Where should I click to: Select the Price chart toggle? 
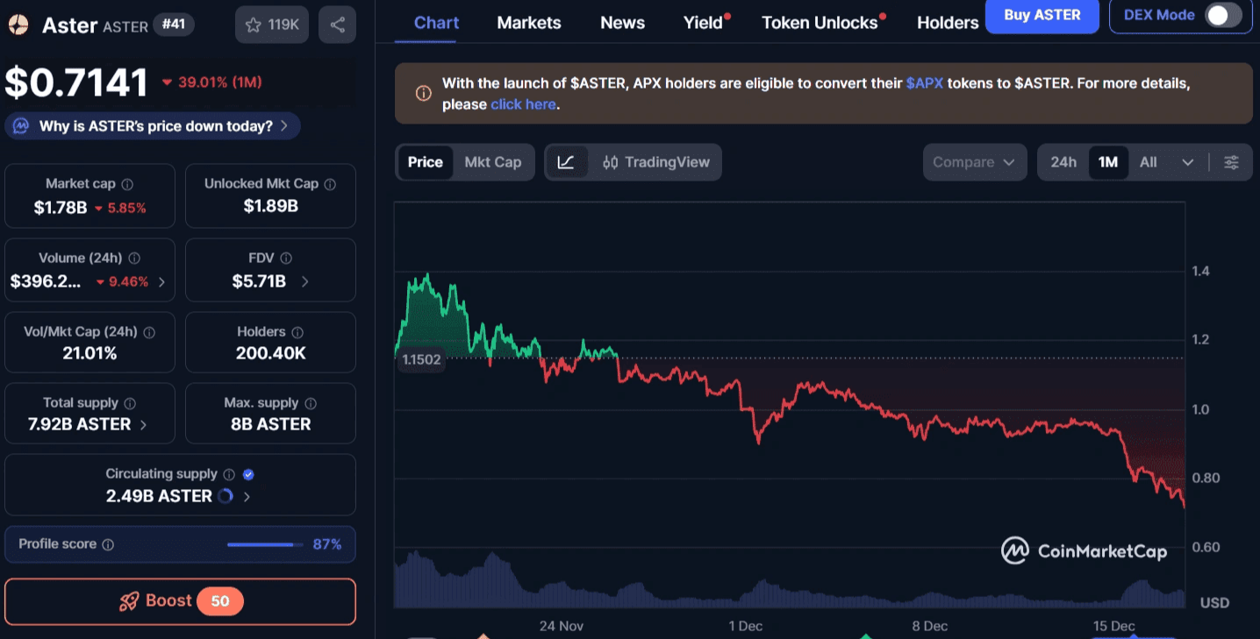point(425,162)
